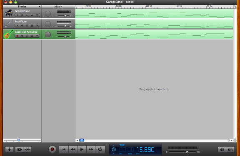The height and width of the screenshot is (156, 240).
Task: Click the rewind button
Action: 73,149
